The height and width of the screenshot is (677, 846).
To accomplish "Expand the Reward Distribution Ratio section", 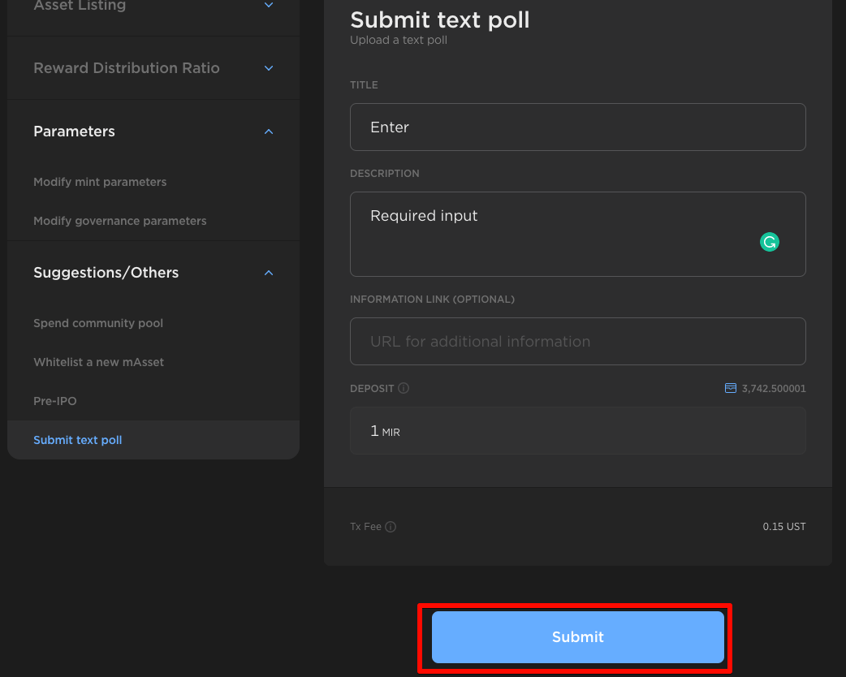I will (269, 68).
